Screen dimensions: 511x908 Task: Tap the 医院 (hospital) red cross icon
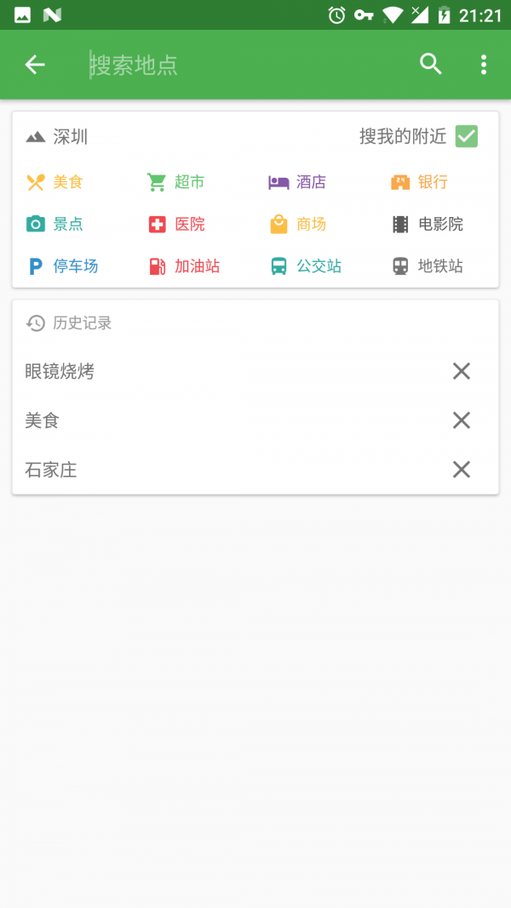(157, 224)
